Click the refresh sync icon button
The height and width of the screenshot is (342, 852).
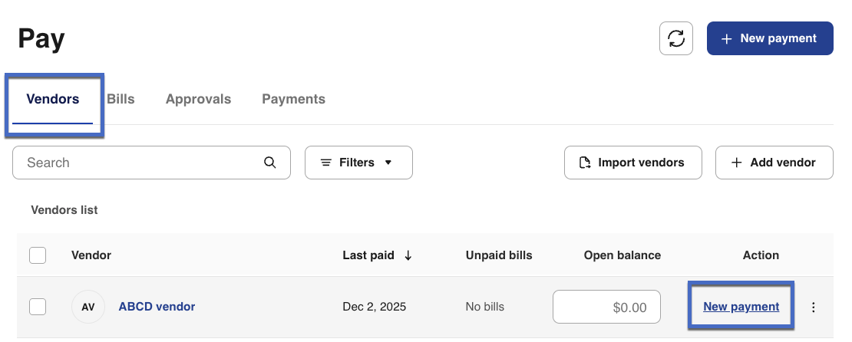coord(676,38)
